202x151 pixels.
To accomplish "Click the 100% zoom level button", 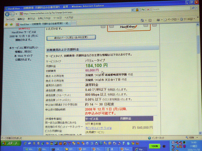I will tap(190, 137).
